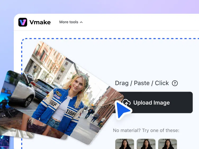The height and width of the screenshot is (149, 199).
Task: Click the "No material? Try one of these" text
Action: pos(146,131)
